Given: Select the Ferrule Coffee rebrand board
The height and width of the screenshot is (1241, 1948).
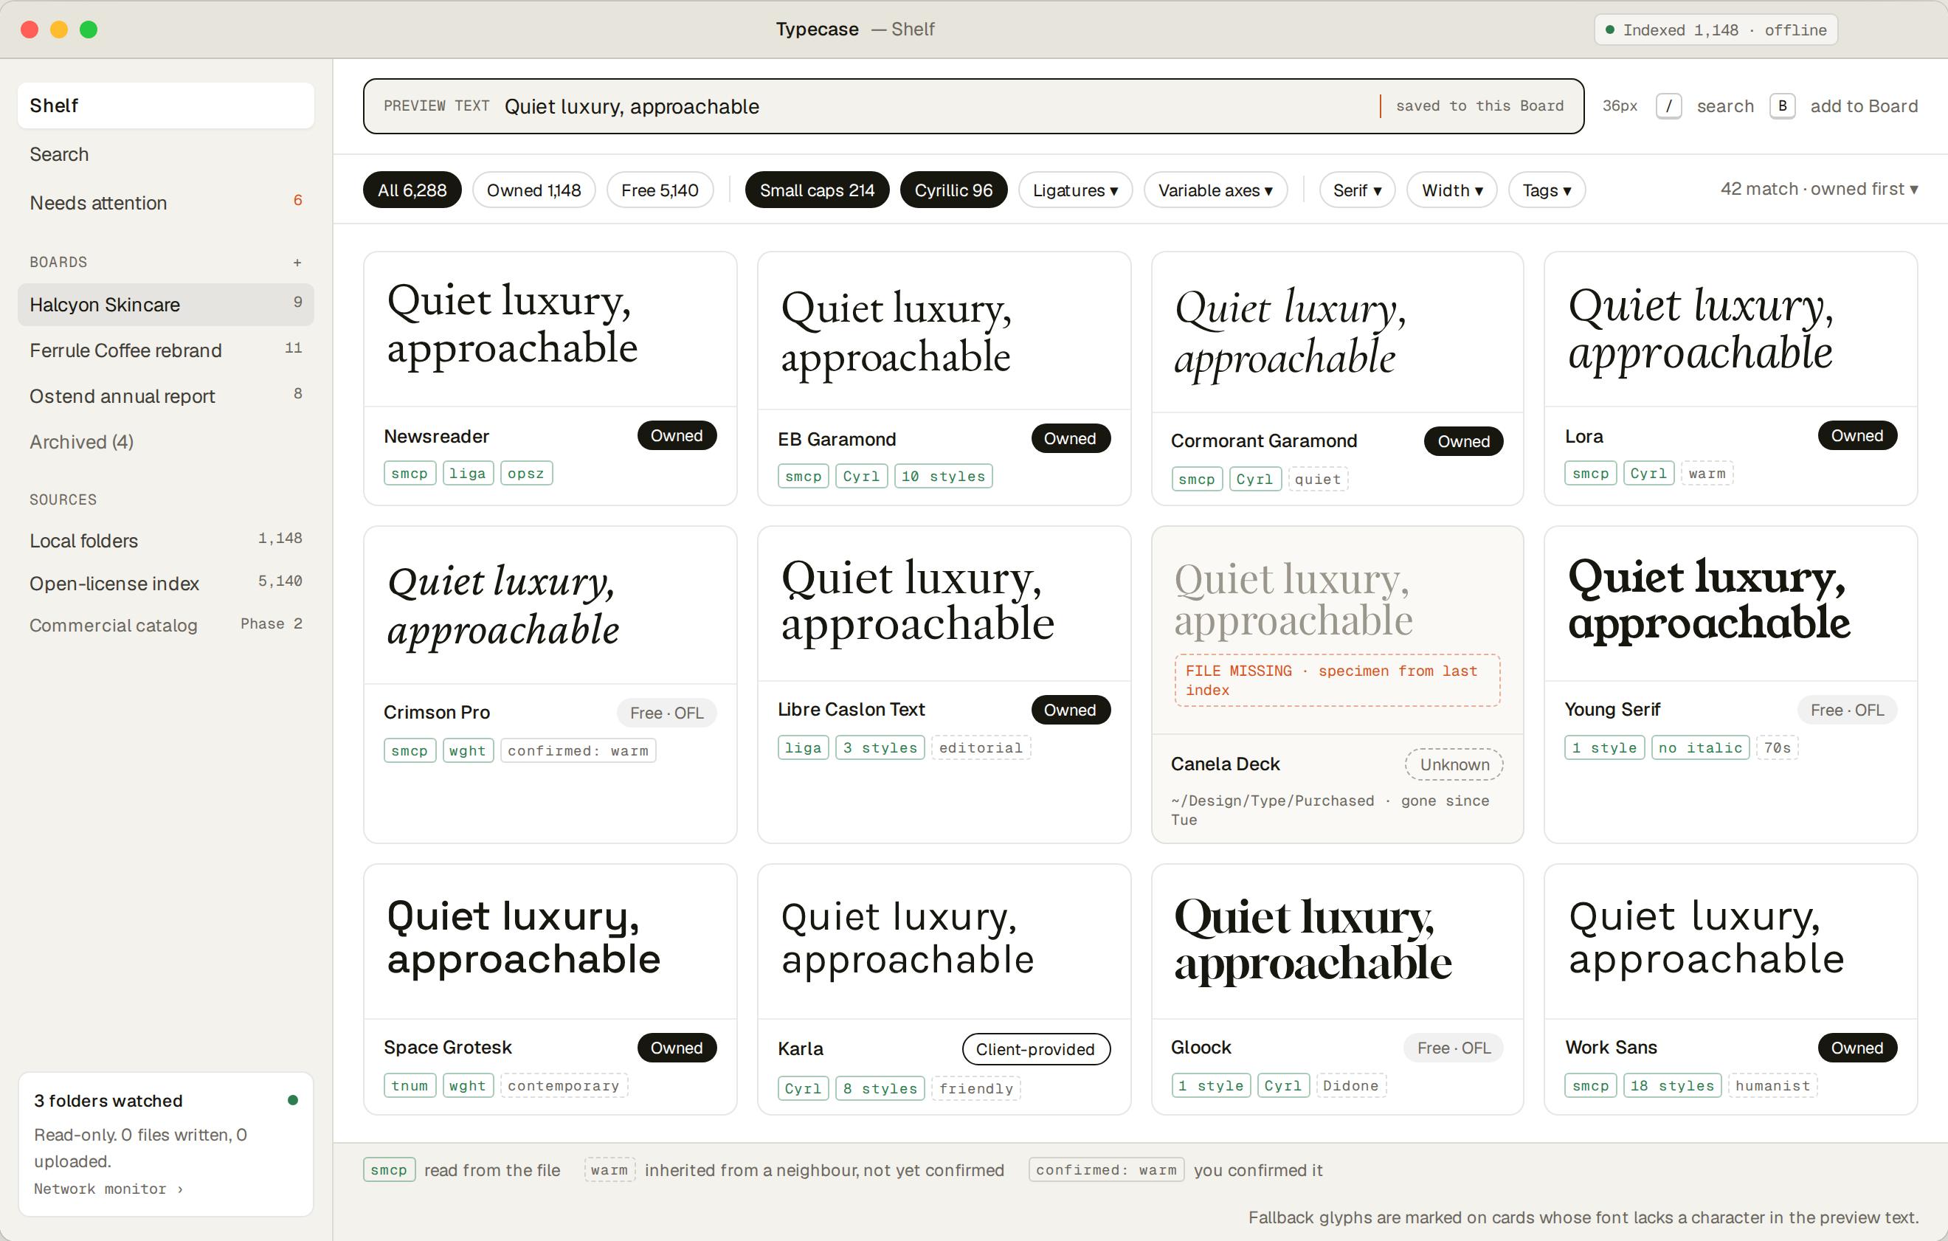Looking at the screenshot, I should click(x=166, y=350).
